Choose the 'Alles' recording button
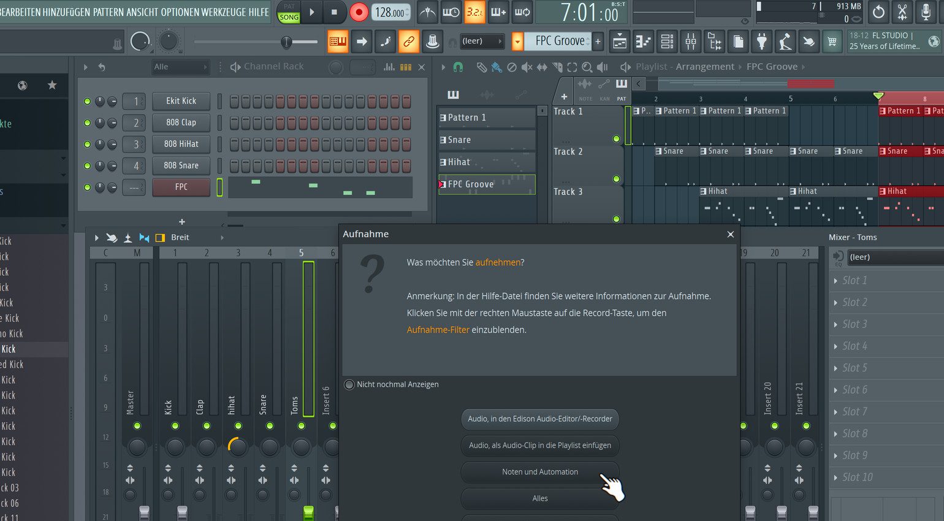 click(x=540, y=498)
